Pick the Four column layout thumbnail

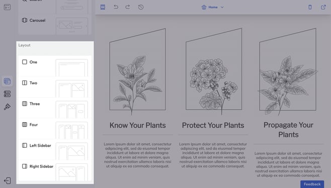71,130
